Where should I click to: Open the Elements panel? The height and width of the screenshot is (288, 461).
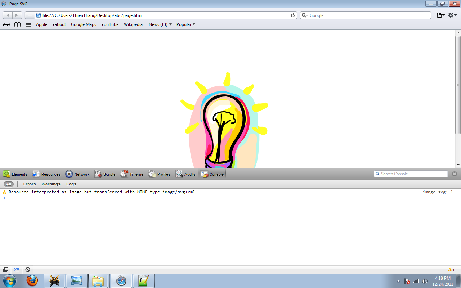pyautogui.click(x=15, y=174)
